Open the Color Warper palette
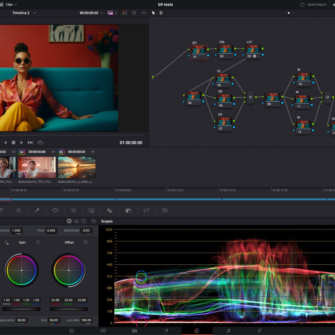The width and height of the screenshot is (335, 335). tap(18, 210)
